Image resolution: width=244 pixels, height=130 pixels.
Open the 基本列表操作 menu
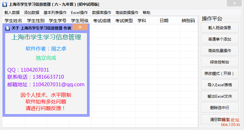(x=55, y=13)
